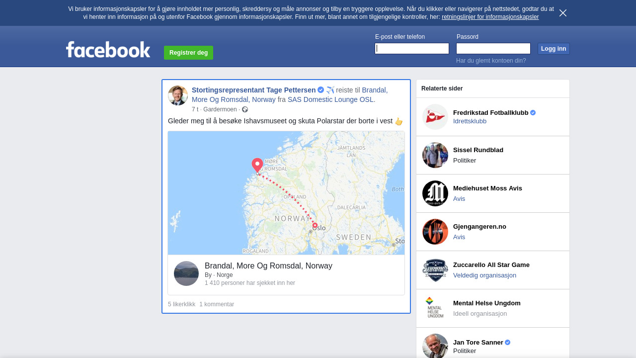This screenshot has height=358, width=636.
Task: Open Brandal location thumbnail photo
Action: click(x=186, y=273)
